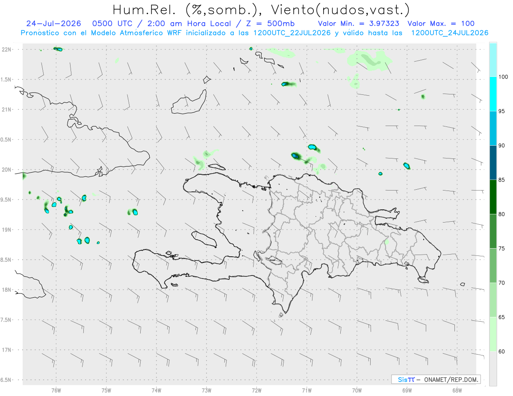
Task: Click the '71W' longitude label
Action: tap(307, 390)
